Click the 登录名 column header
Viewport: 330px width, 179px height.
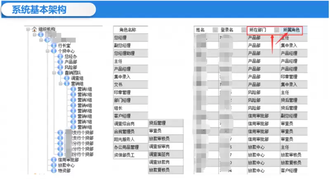click(x=227, y=30)
